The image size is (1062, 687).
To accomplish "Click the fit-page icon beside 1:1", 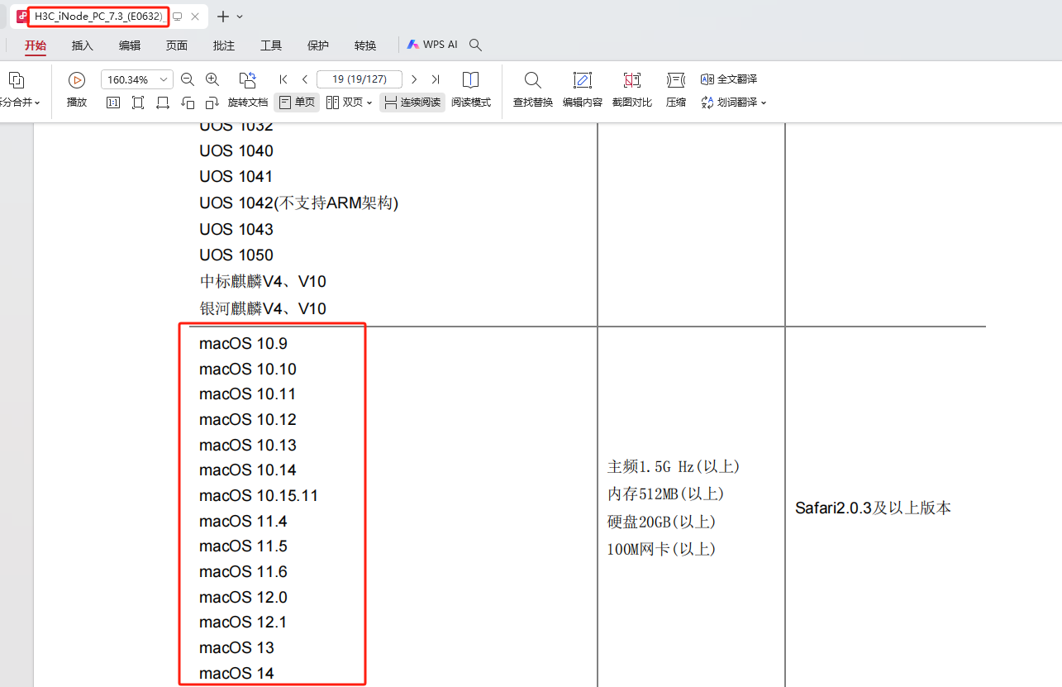I will coord(138,103).
